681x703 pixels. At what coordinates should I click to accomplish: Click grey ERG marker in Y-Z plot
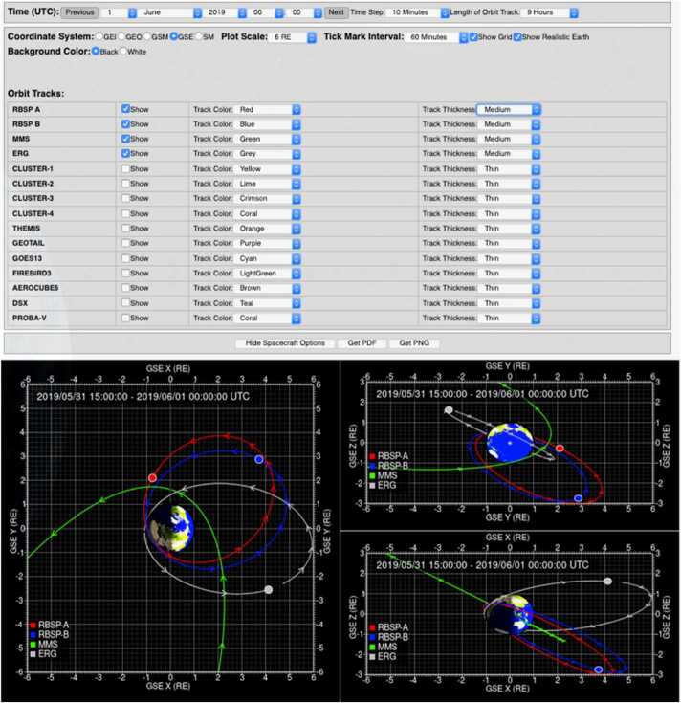click(x=449, y=409)
